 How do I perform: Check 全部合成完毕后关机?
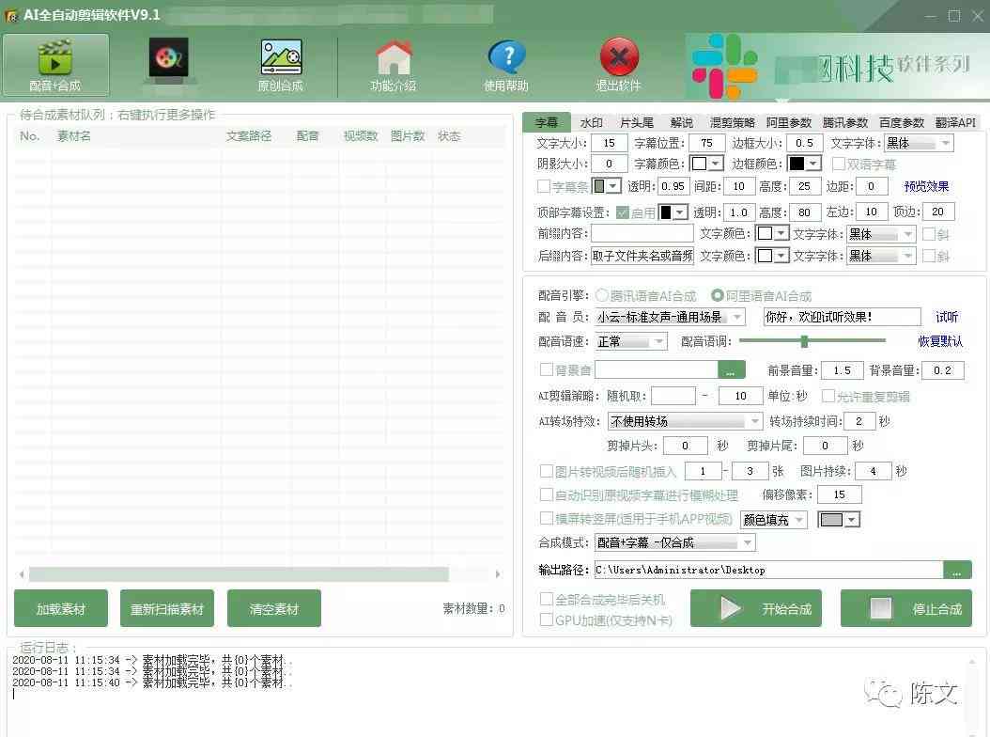click(x=546, y=599)
